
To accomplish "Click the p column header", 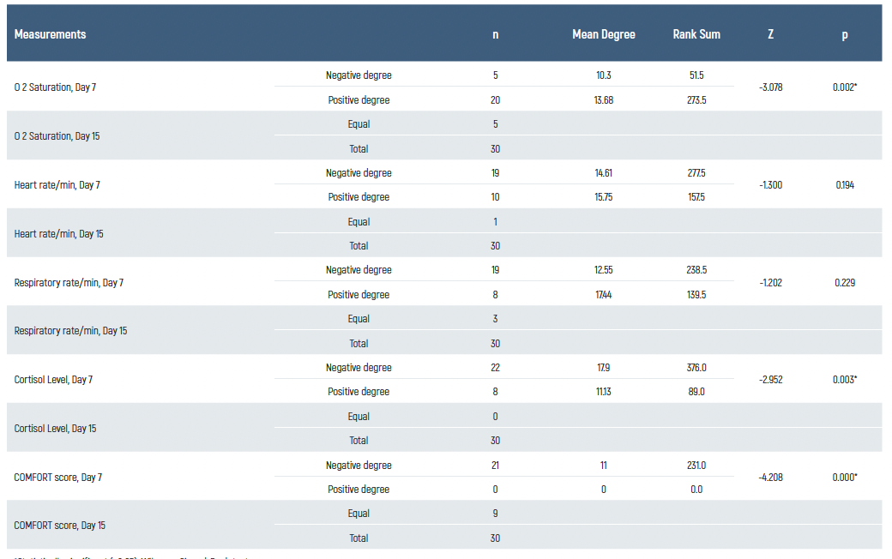I will [x=844, y=34].
